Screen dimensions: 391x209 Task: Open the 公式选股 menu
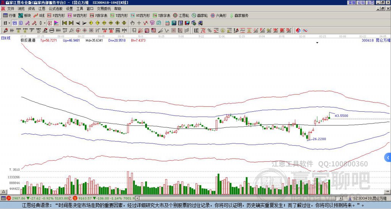click(56, 9)
